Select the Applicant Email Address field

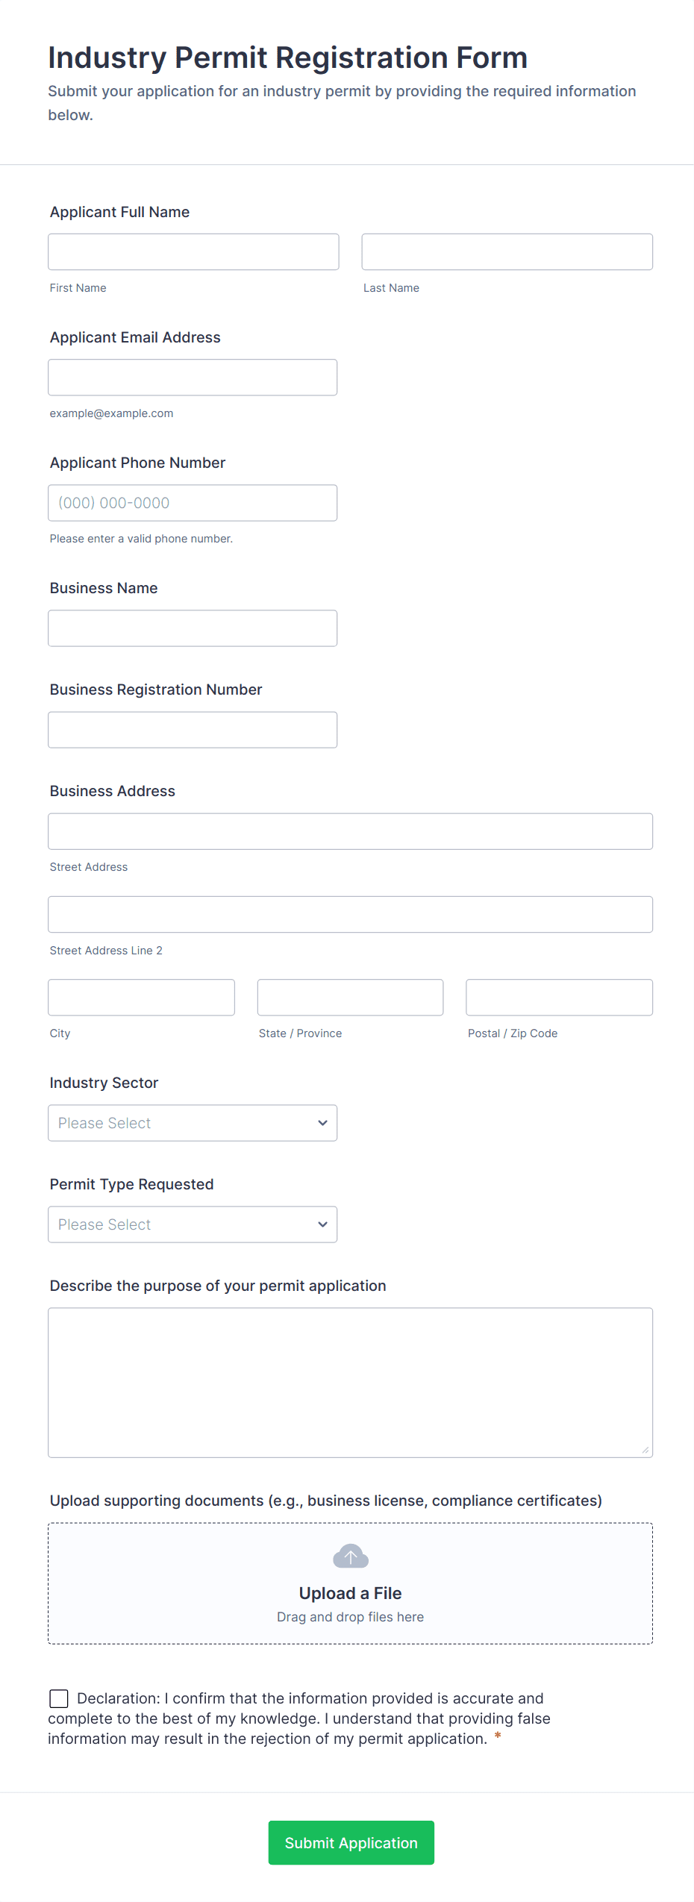coord(193,377)
